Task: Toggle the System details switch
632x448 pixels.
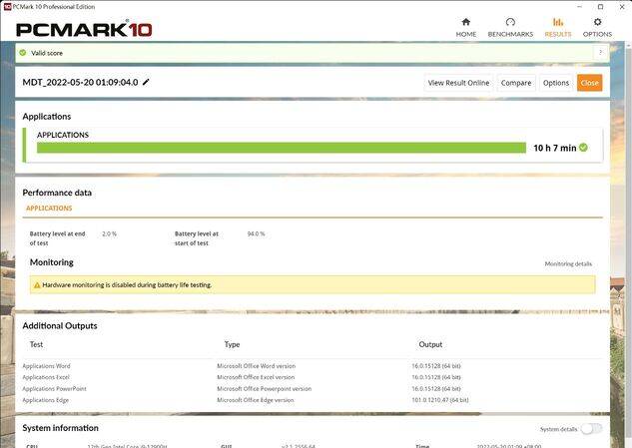Action: pyautogui.click(x=592, y=429)
